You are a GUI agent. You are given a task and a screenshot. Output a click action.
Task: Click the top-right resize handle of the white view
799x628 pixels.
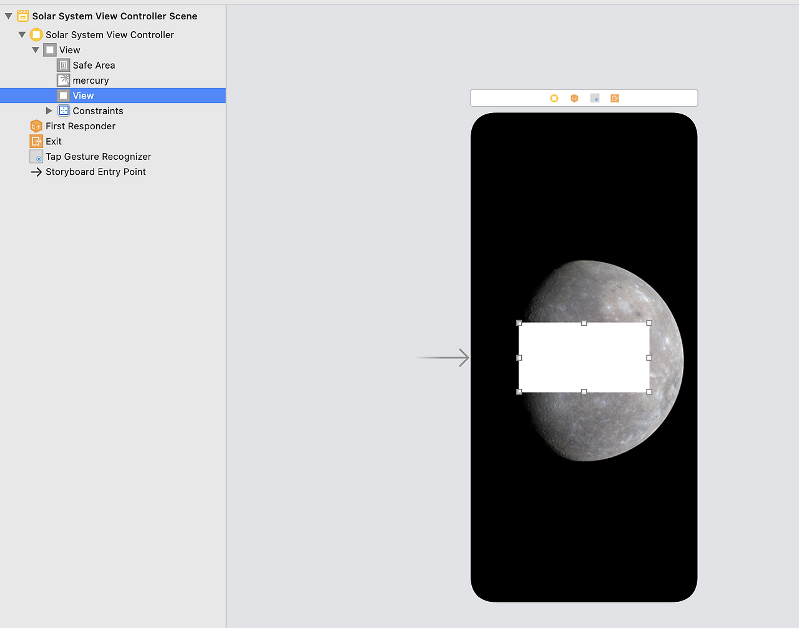[649, 323]
